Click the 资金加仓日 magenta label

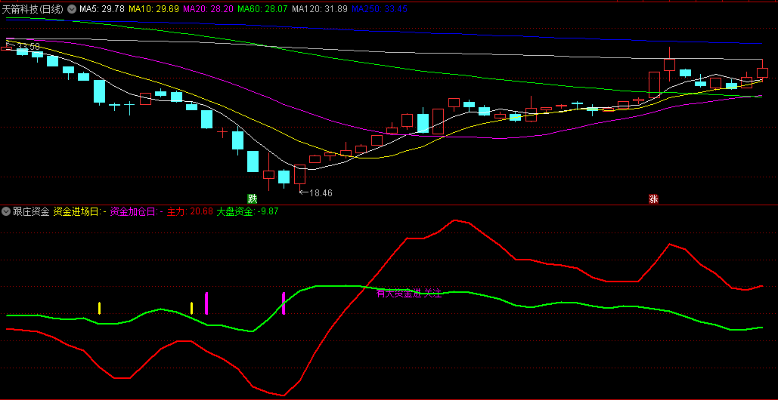(x=136, y=212)
